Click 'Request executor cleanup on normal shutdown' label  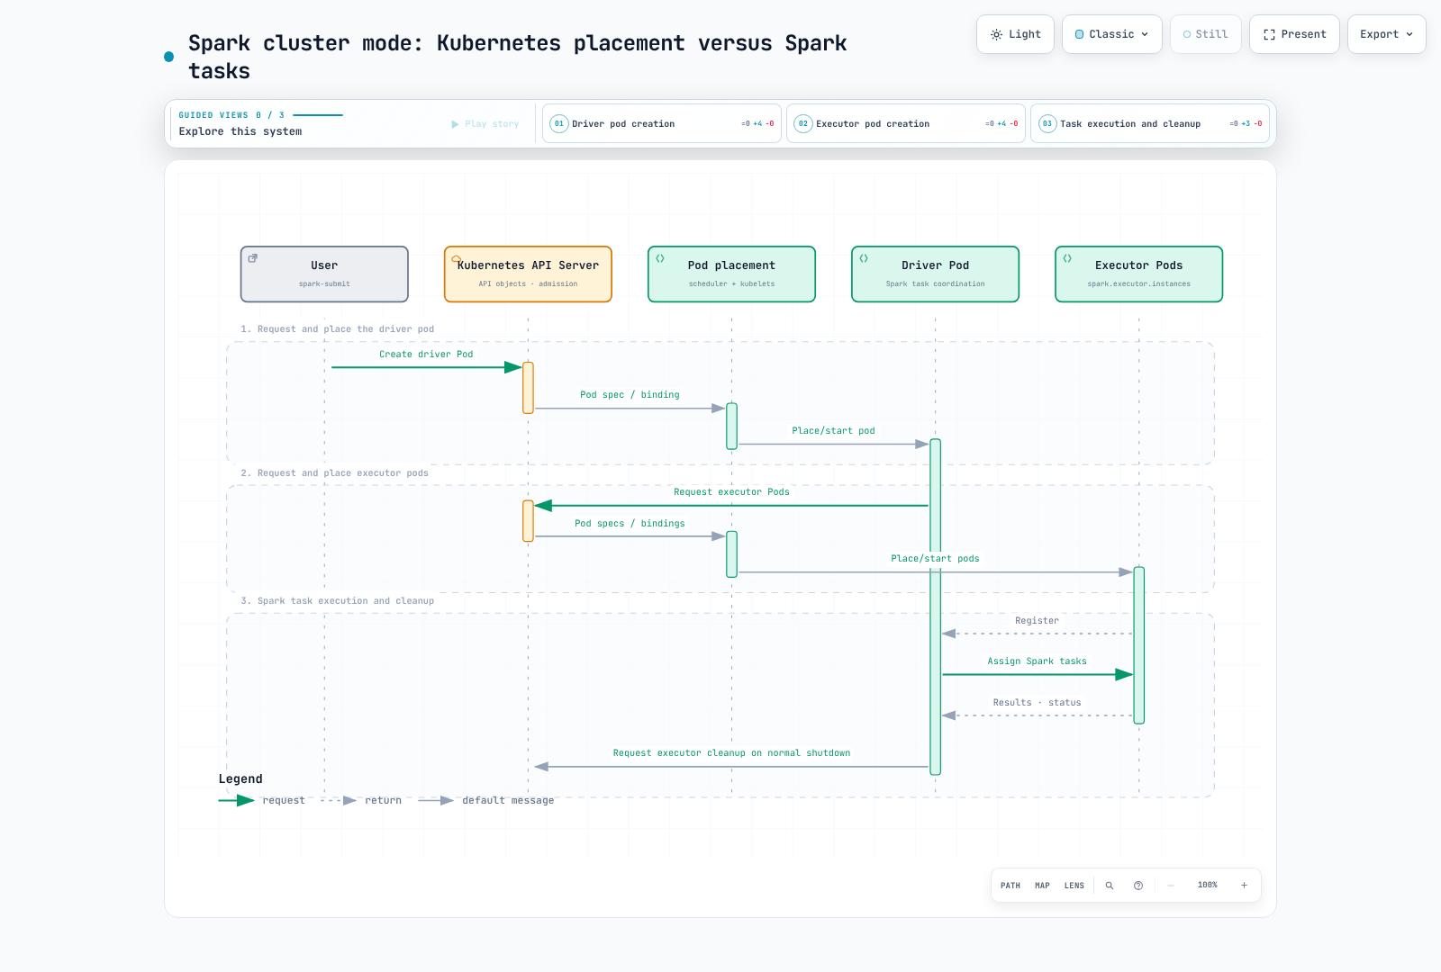pos(731,753)
